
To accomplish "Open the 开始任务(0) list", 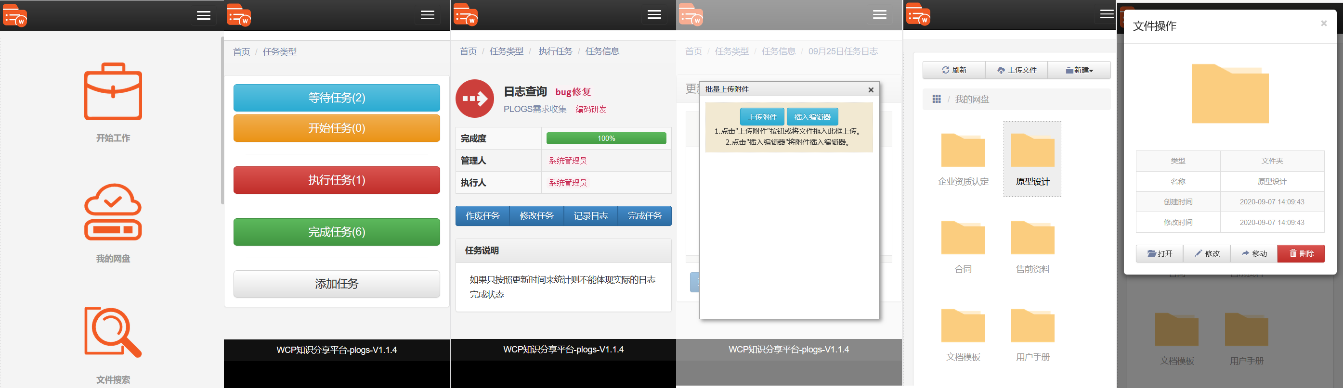I will 337,128.
